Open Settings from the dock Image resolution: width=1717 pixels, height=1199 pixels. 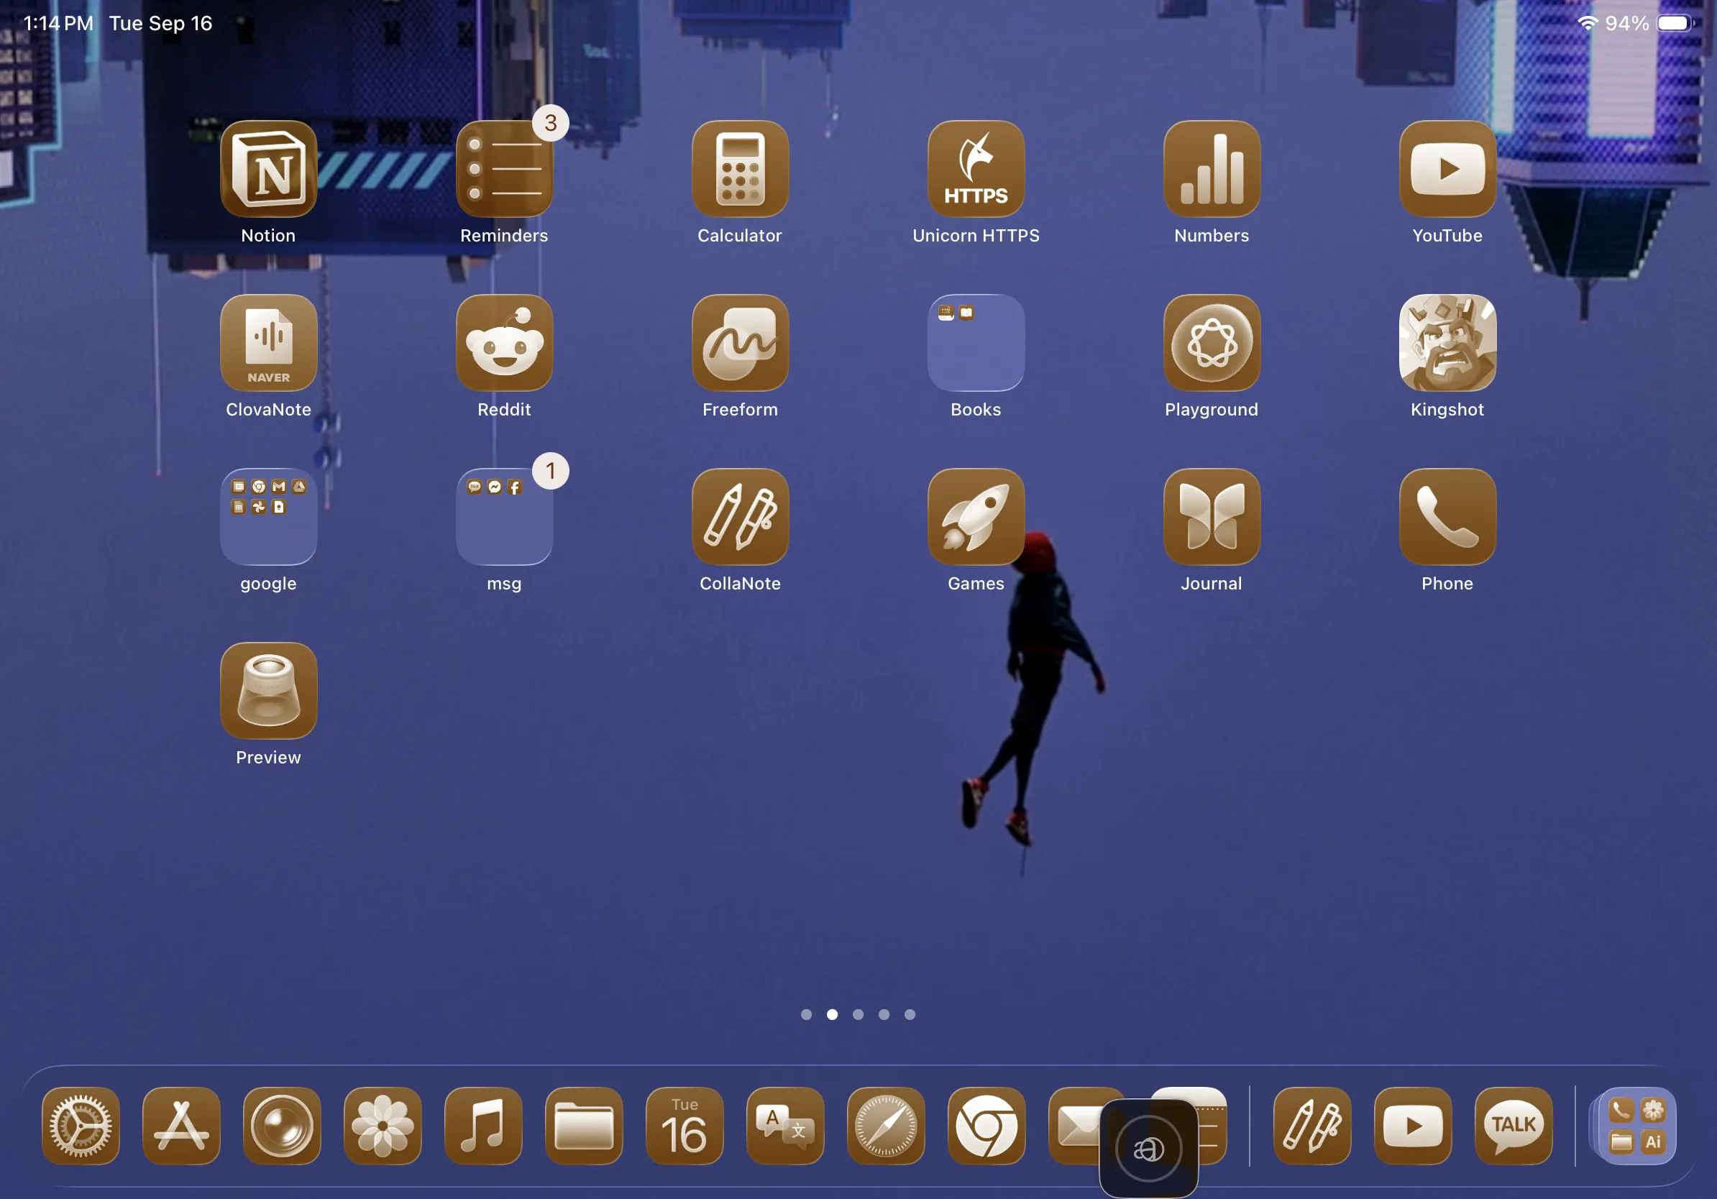click(x=81, y=1126)
